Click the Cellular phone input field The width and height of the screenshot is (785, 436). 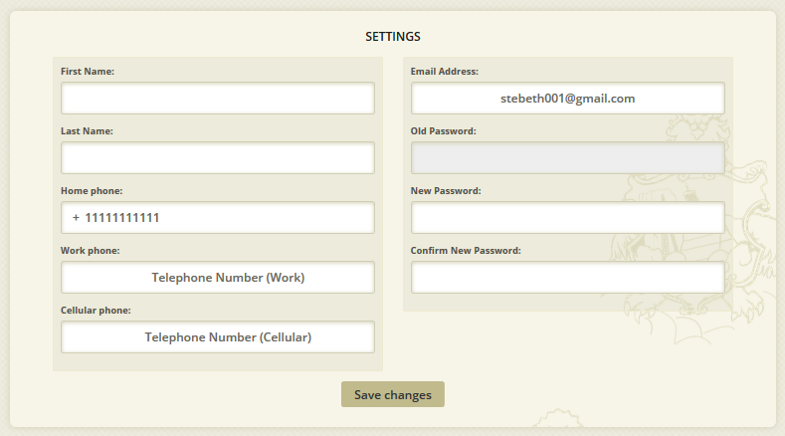pos(218,336)
